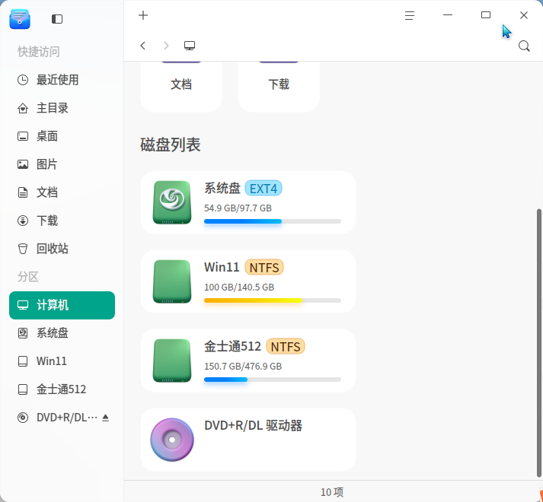The image size is (543, 502).
Task: Click the 磁盘列表 section heading
Action: coord(171,145)
